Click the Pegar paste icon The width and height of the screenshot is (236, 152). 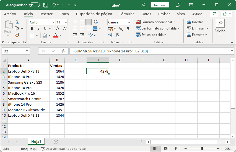(9, 25)
